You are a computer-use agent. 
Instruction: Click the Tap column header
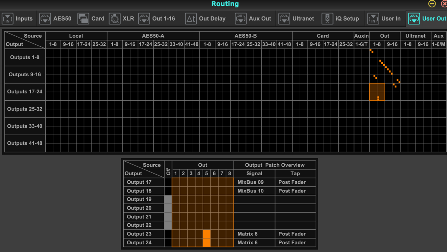tap(295, 174)
